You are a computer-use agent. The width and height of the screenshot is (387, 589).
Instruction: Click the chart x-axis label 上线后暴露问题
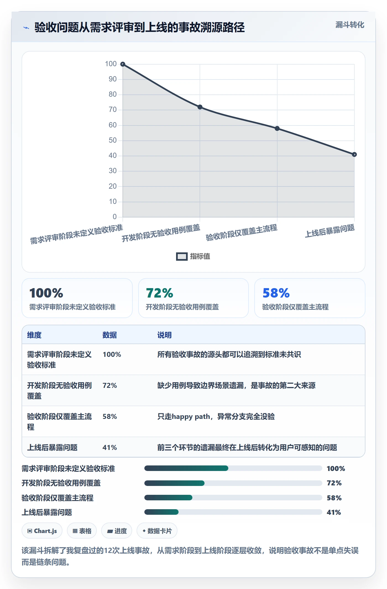[x=330, y=231]
